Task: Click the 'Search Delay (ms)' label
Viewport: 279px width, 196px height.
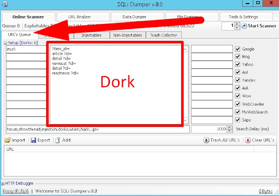Action: pos(252,129)
